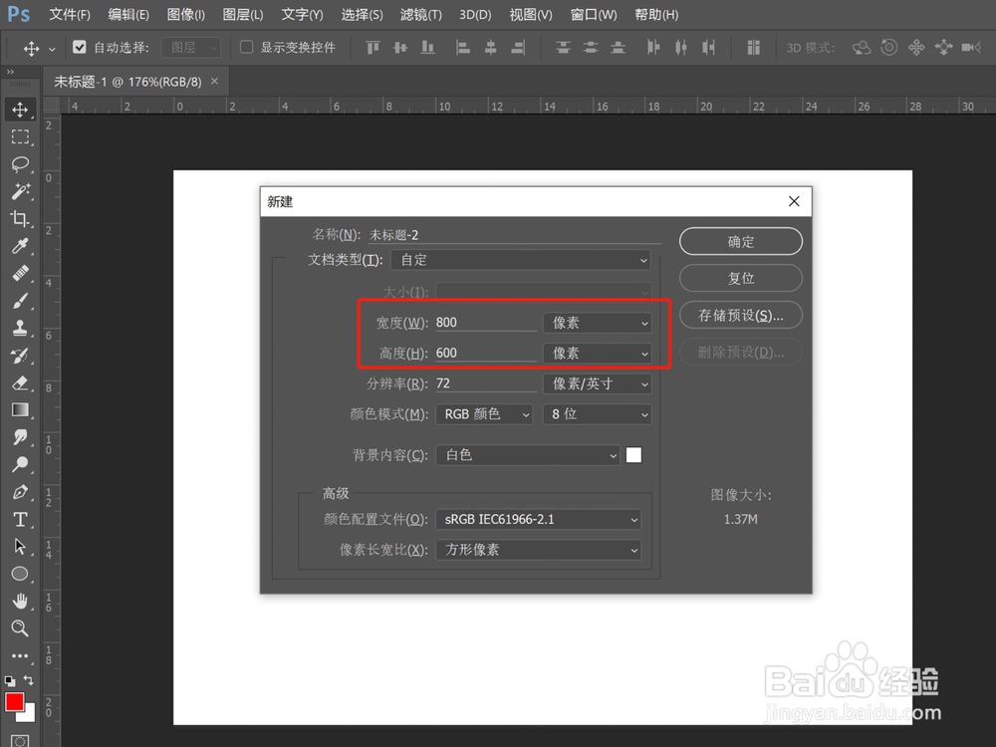Select the Move tool

point(21,110)
